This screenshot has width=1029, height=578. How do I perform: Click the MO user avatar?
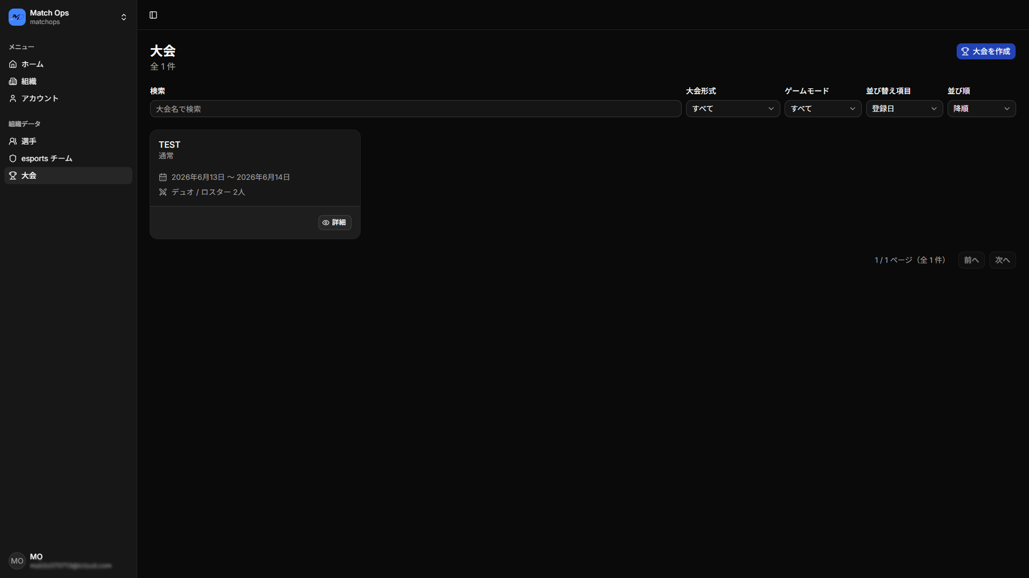[17, 561]
